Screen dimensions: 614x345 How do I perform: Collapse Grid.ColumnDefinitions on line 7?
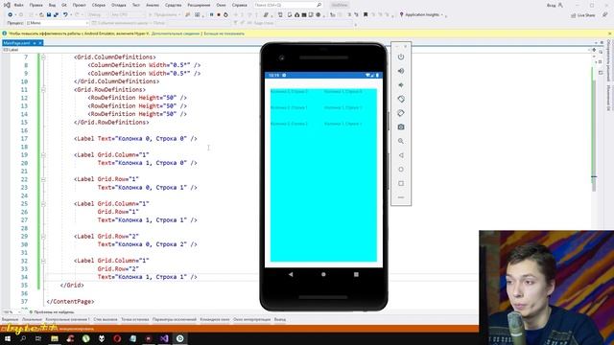[x=43, y=57]
